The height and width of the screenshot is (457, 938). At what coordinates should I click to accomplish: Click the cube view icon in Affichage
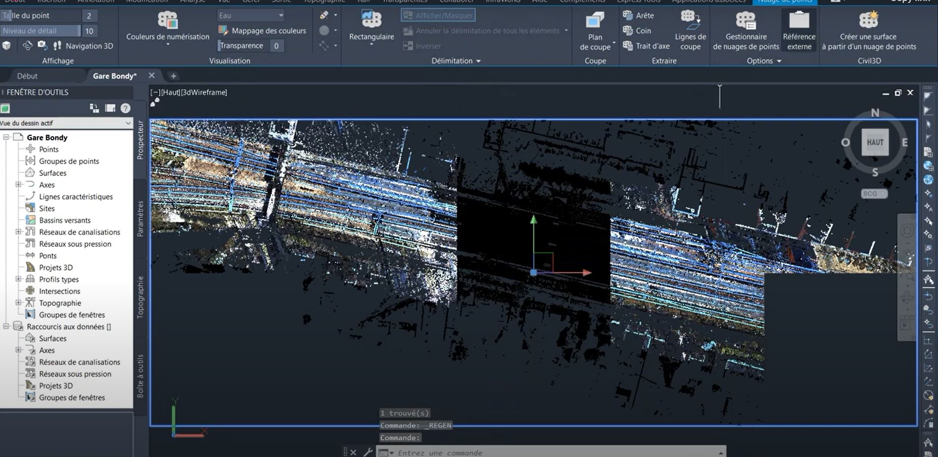point(6,45)
